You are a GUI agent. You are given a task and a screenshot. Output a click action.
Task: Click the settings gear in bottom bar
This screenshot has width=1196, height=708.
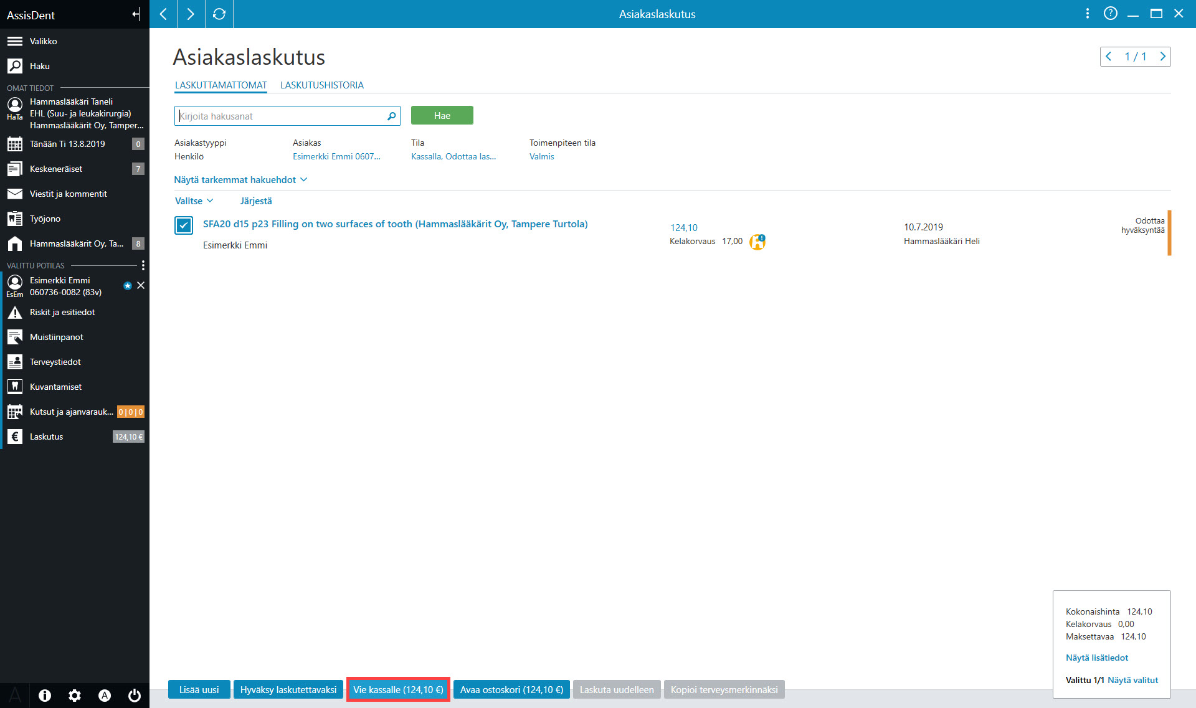point(75,696)
